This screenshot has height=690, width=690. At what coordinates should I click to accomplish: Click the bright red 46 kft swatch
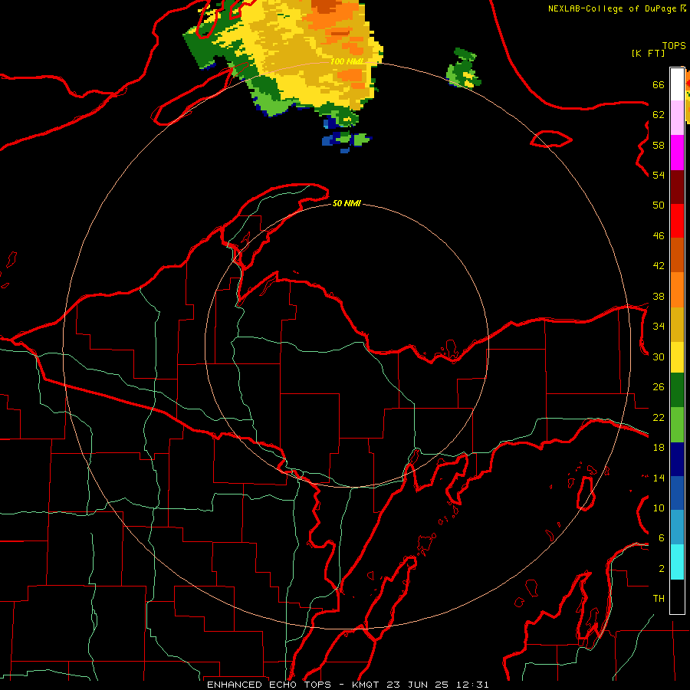click(x=677, y=221)
